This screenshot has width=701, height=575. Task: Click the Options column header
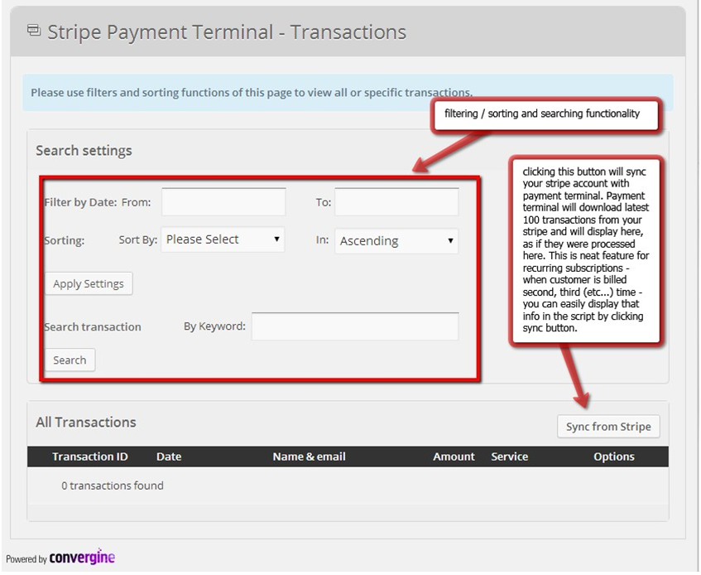(614, 457)
